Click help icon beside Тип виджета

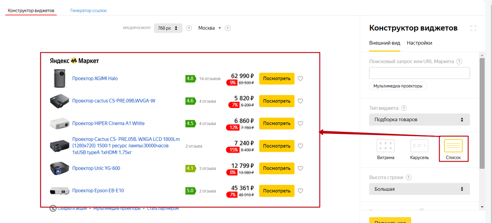coord(404,108)
